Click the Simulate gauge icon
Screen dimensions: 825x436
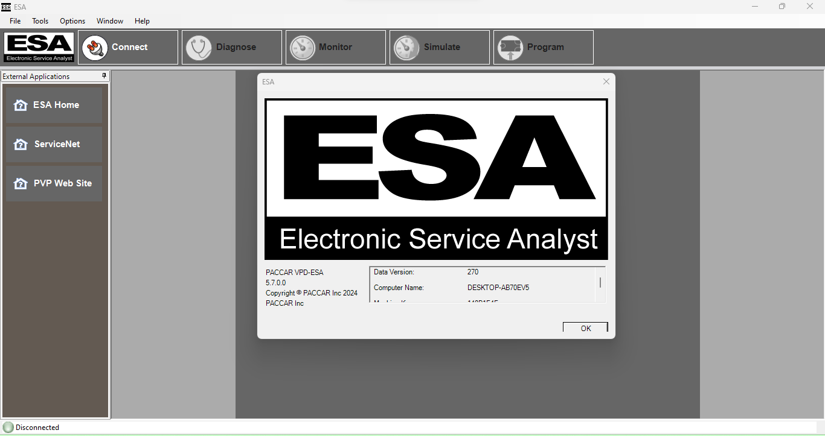pos(406,48)
